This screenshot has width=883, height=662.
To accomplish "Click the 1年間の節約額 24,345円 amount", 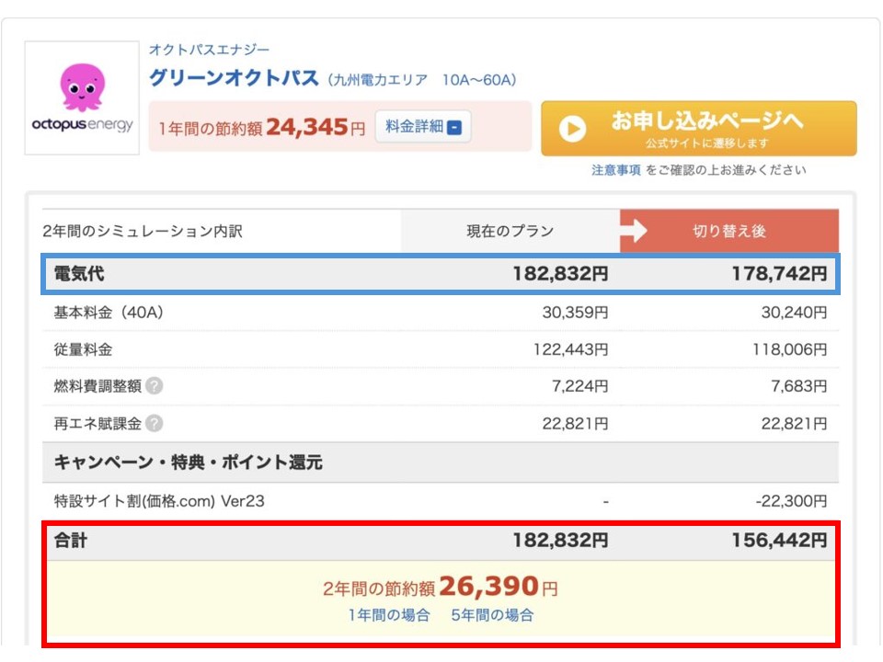I will click(x=262, y=127).
